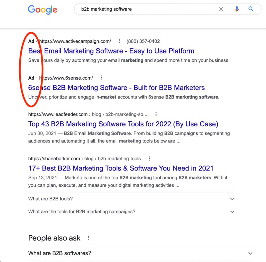
Task: Click the blue magnifier search icon
Action: click(251, 9)
